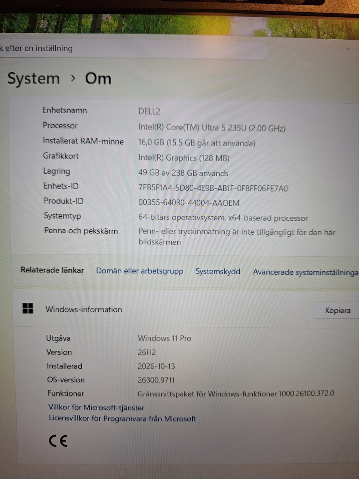Select the device name value DELL2

(x=149, y=111)
